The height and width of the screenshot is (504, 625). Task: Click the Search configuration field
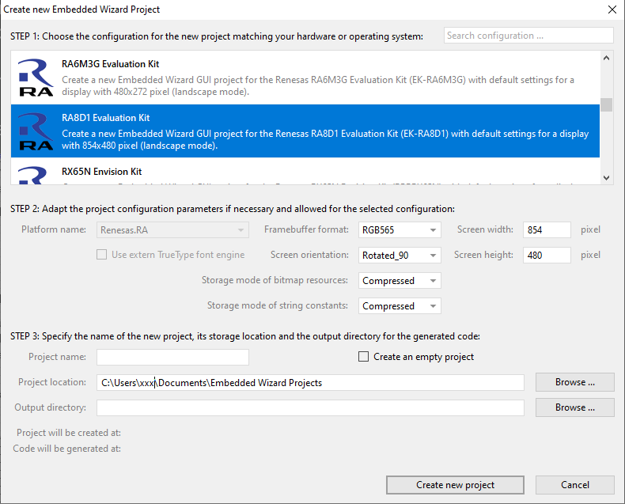pyautogui.click(x=528, y=36)
